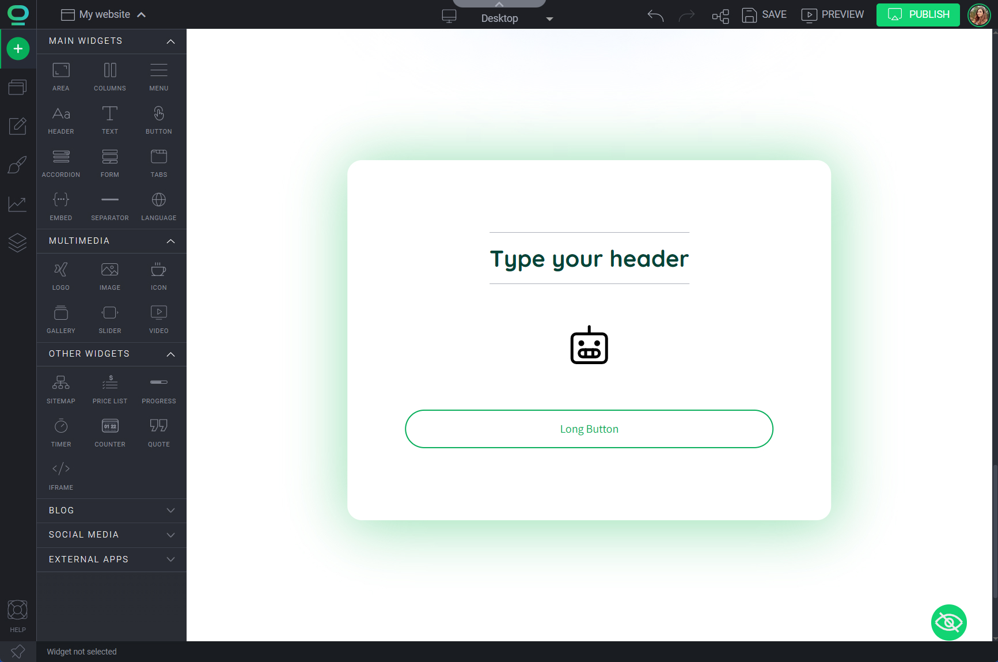Image resolution: width=998 pixels, height=662 pixels.
Task: Add the Iframe widget
Action: [x=61, y=476]
